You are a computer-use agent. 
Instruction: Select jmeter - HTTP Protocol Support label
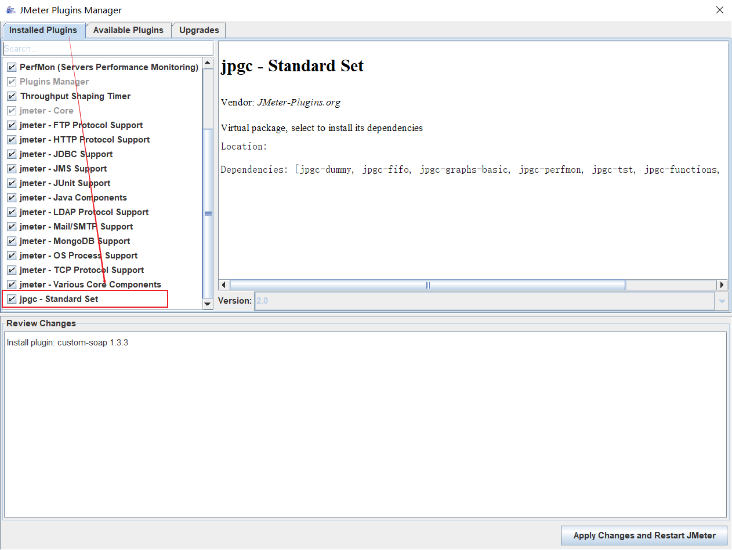coord(85,140)
